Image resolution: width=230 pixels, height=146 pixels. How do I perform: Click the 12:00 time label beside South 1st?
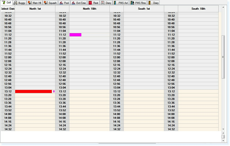coord(117,57)
